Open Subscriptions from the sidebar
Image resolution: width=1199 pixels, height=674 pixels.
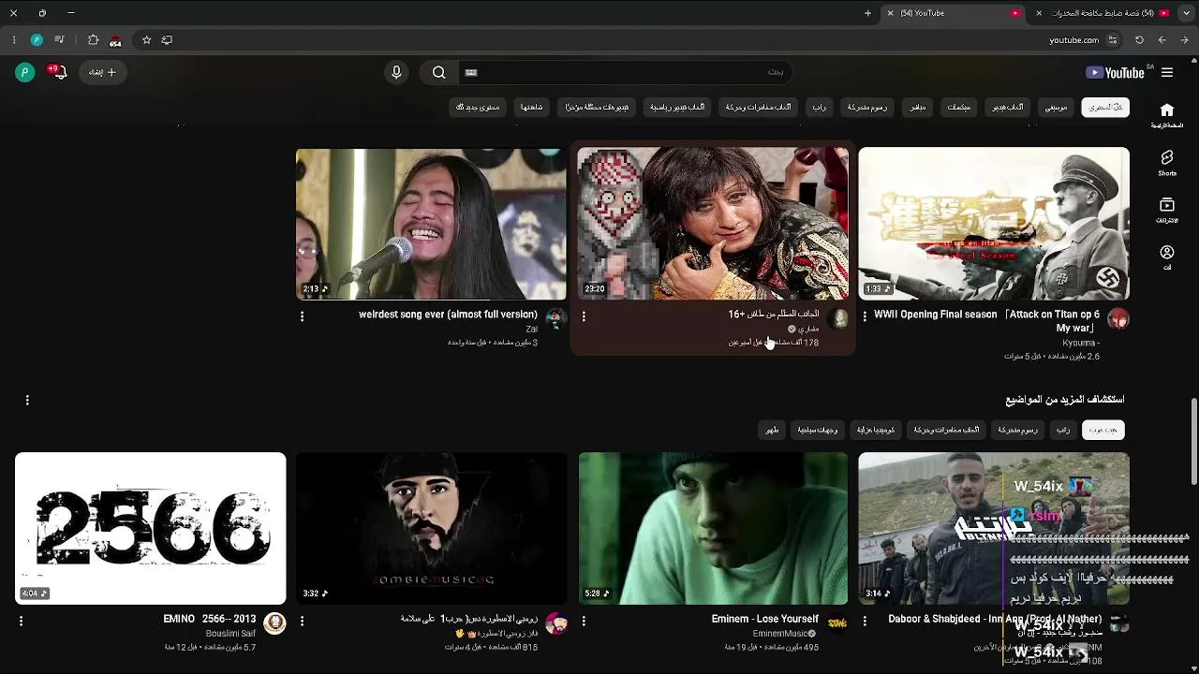[1166, 211]
